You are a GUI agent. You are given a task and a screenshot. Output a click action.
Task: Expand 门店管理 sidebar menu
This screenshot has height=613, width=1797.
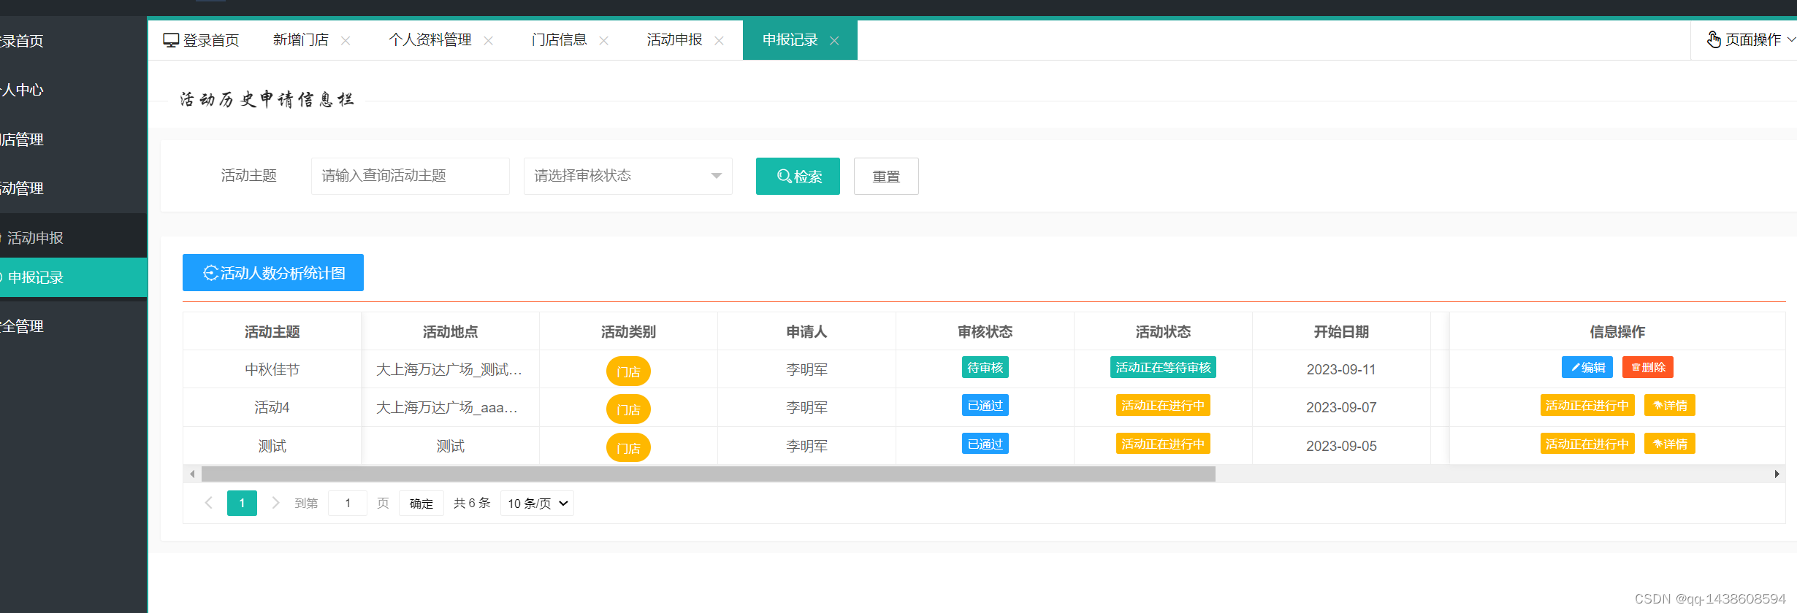pyautogui.click(x=73, y=139)
